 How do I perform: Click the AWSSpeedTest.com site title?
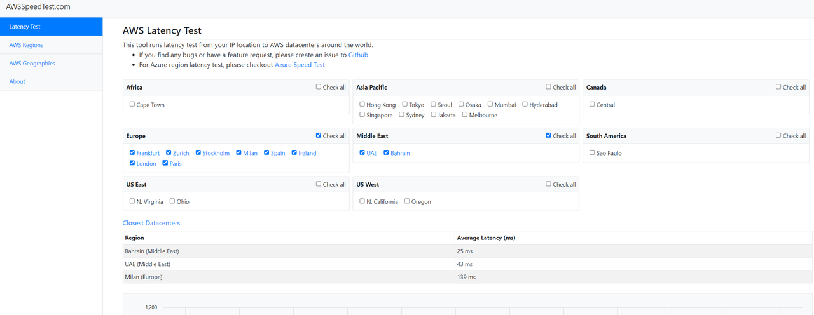(x=38, y=7)
